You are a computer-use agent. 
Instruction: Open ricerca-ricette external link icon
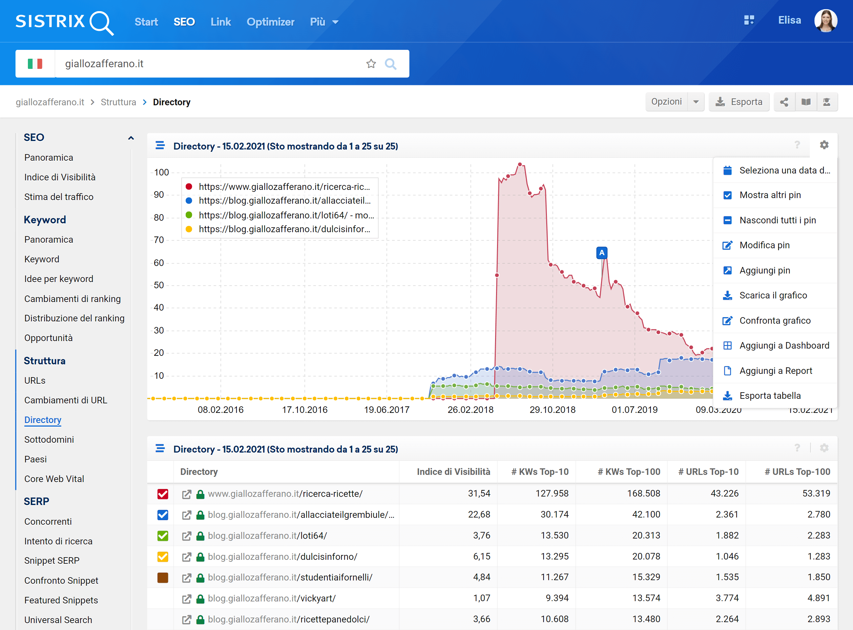point(187,494)
